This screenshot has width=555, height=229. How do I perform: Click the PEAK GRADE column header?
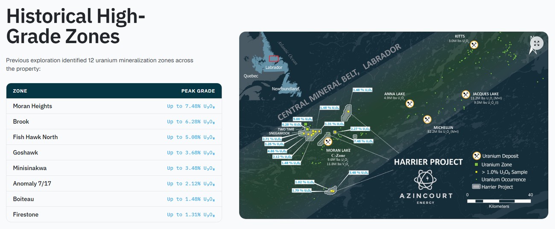click(x=198, y=91)
